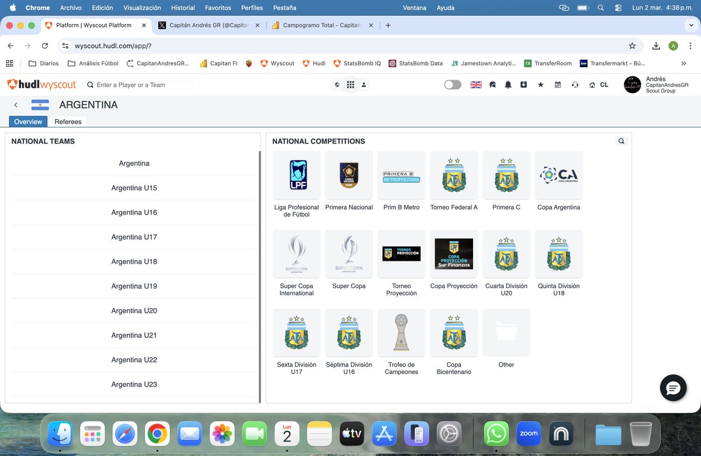Open the Argentina U20 team
Screen dimensions: 701x456
pos(134,311)
